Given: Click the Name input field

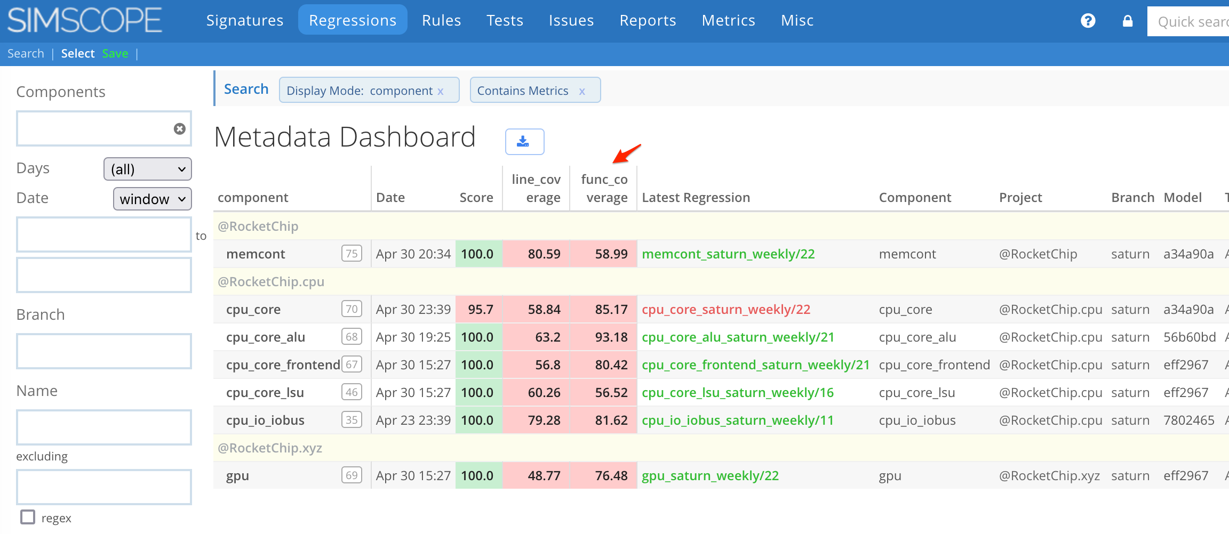Looking at the screenshot, I should click(104, 427).
